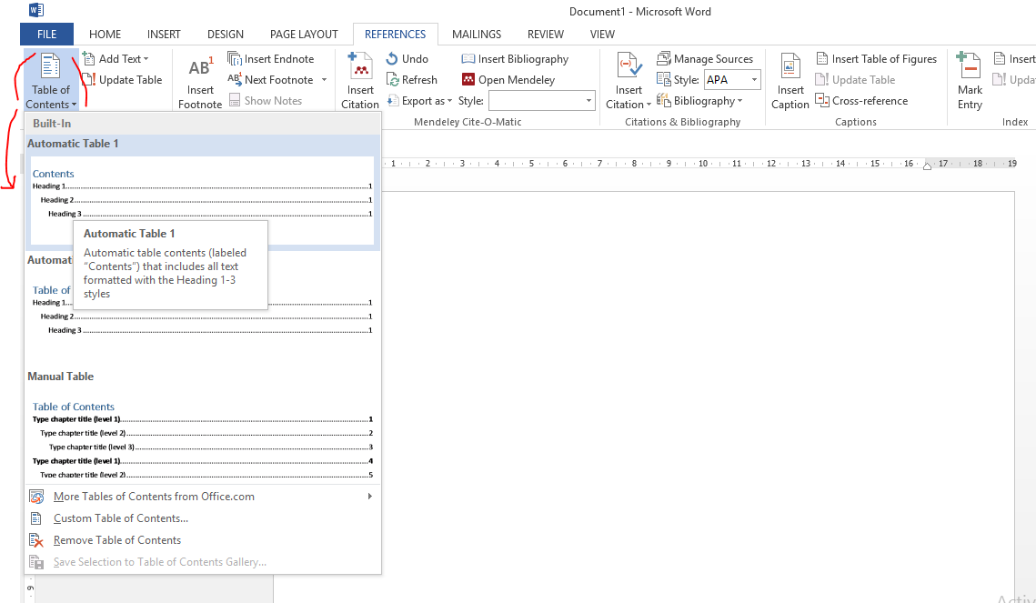Viewport: 1036px width, 603px height.
Task: Switch to the HOME tab
Action: coord(105,35)
